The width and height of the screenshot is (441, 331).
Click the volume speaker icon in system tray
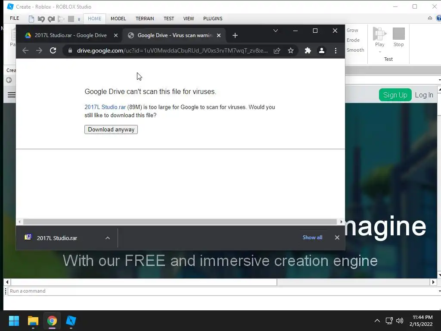point(399,321)
